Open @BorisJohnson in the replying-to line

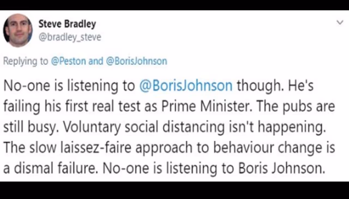coord(136,61)
